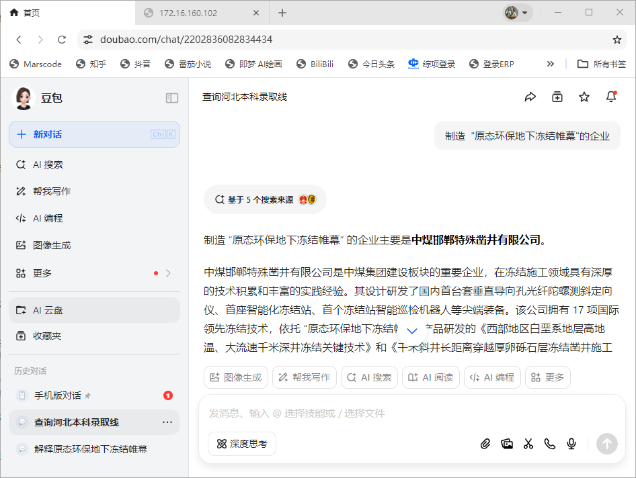This screenshot has width=636, height=478.
Task: Share the conversation via the share icon
Action: tap(530, 97)
